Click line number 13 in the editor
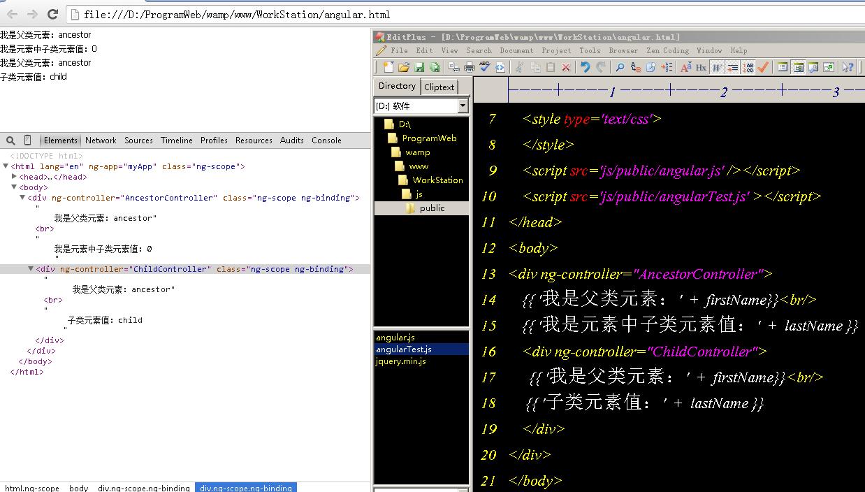865x492 pixels. (x=488, y=274)
